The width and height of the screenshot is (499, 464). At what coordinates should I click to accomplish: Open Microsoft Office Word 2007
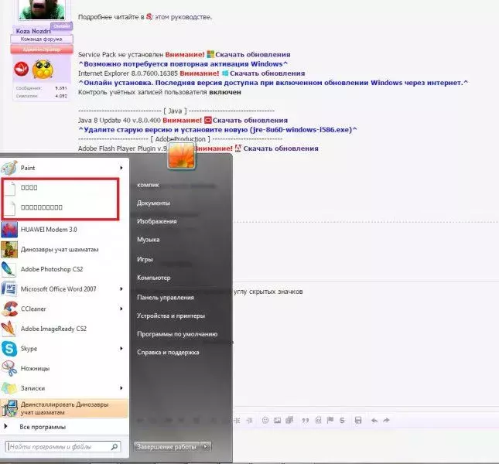(x=63, y=289)
